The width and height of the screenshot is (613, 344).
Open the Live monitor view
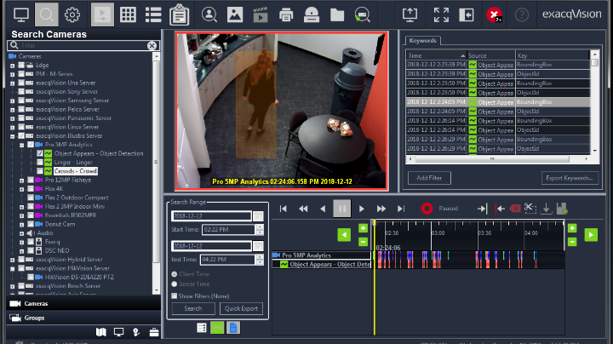[x=20, y=14]
